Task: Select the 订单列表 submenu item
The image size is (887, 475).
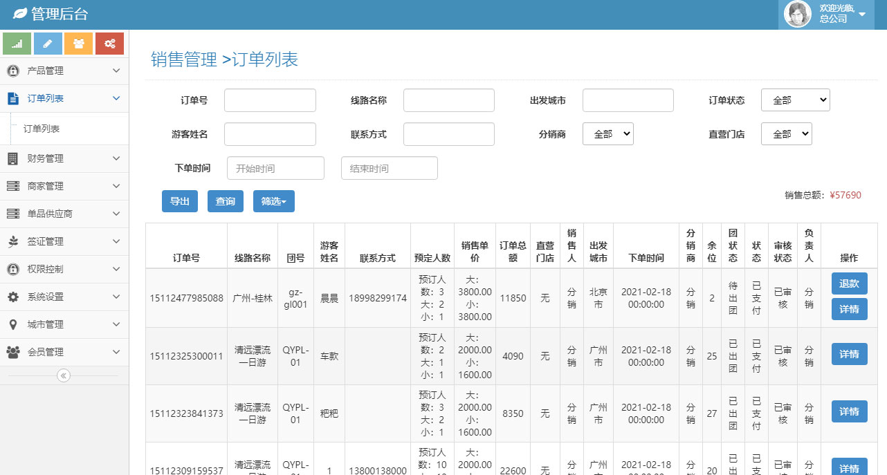Action: pyautogui.click(x=42, y=129)
